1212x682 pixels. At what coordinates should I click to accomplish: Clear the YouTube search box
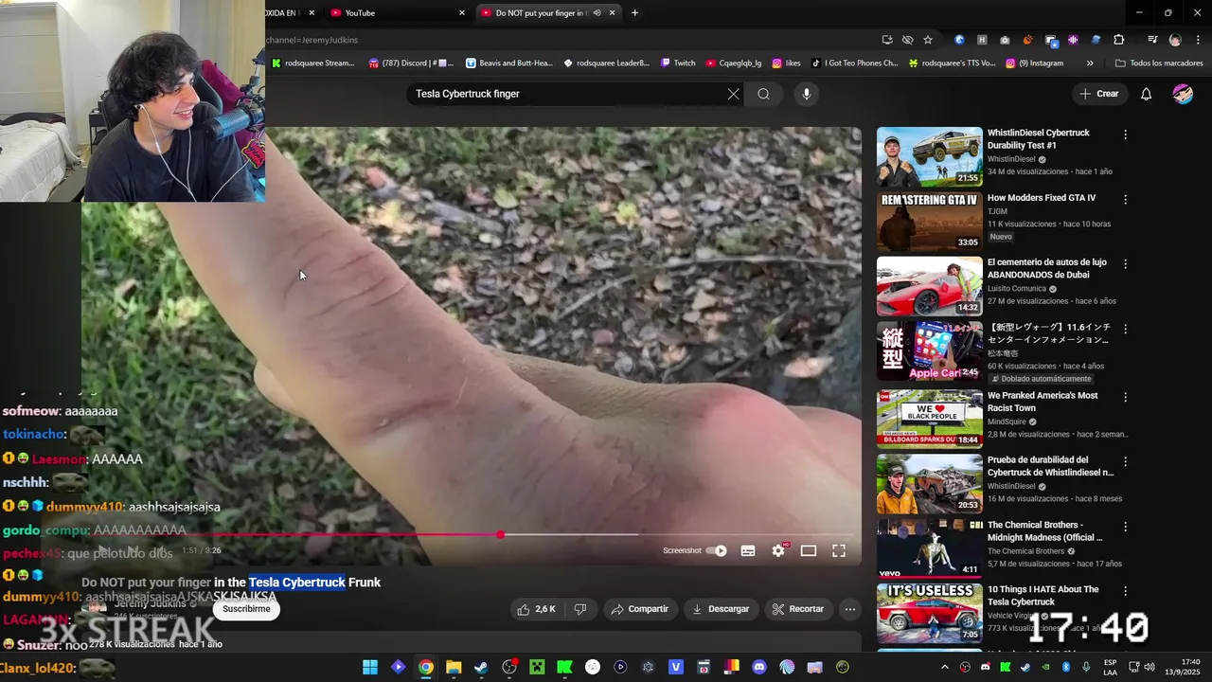733,94
